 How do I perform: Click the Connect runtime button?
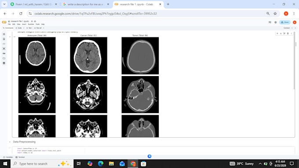click(287, 28)
